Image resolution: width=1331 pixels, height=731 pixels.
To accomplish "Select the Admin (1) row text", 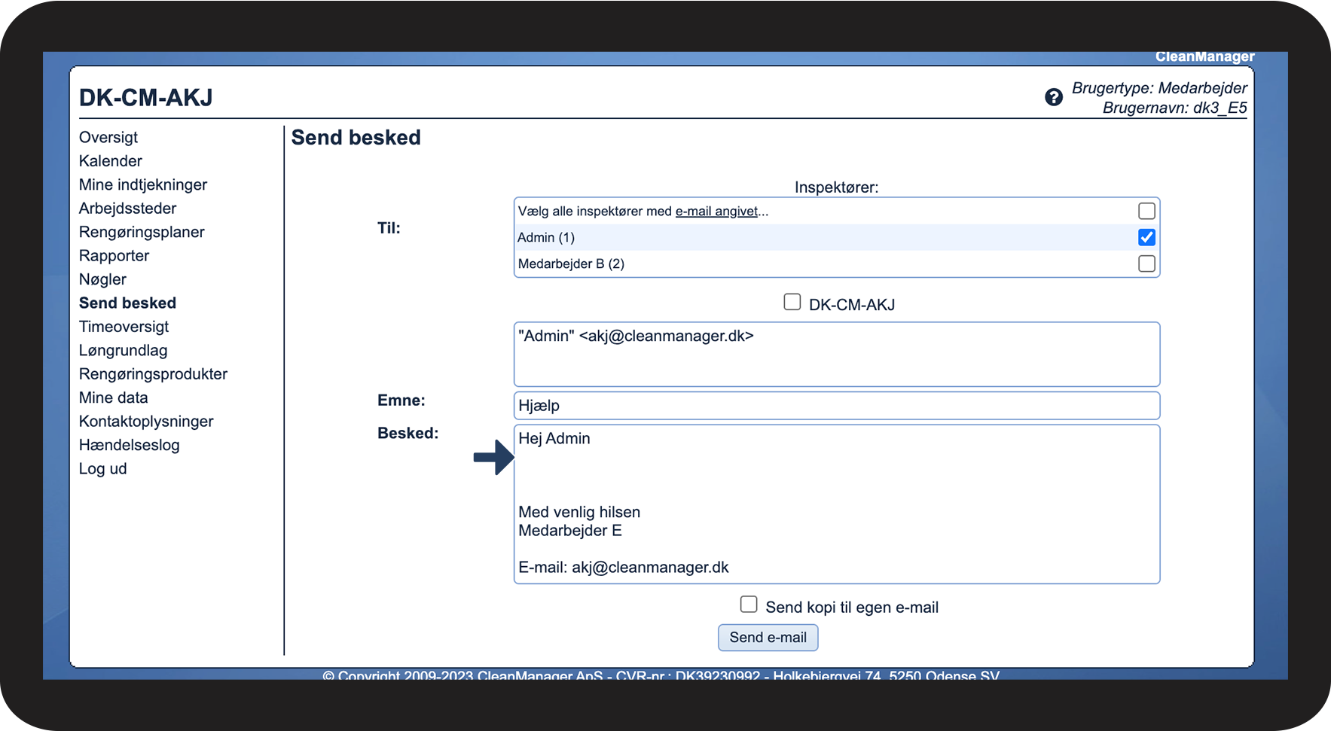I will click(x=546, y=238).
